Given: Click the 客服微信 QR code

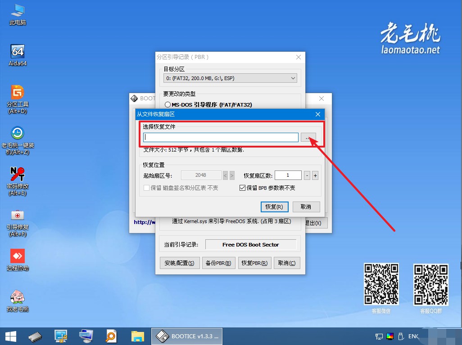Looking at the screenshot, I should coord(381,284).
